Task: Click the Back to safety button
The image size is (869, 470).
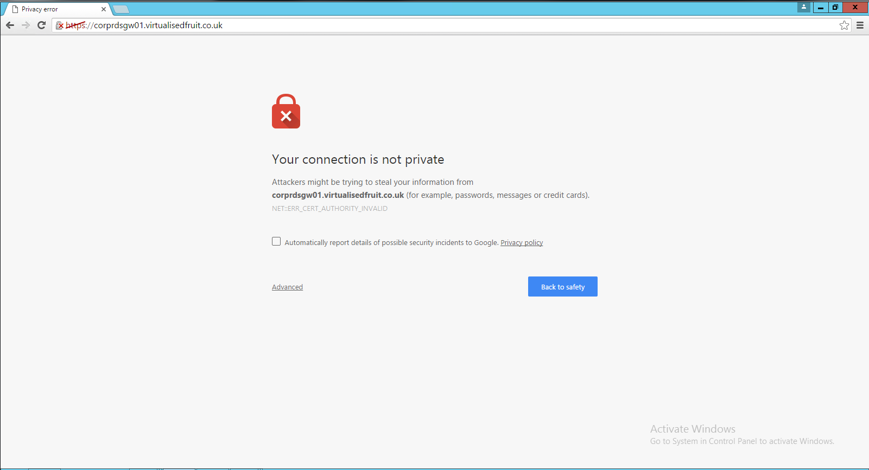Action: [x=562, y=287]
